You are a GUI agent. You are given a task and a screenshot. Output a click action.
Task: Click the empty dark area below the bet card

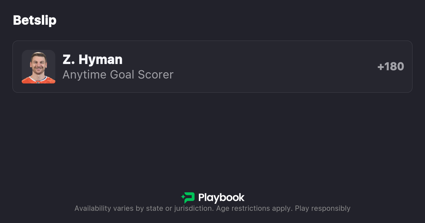(x=212, y=139)
